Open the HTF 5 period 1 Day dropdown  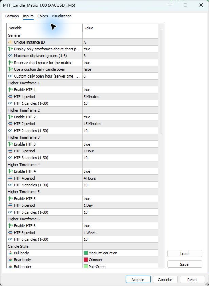coord(120,205)
